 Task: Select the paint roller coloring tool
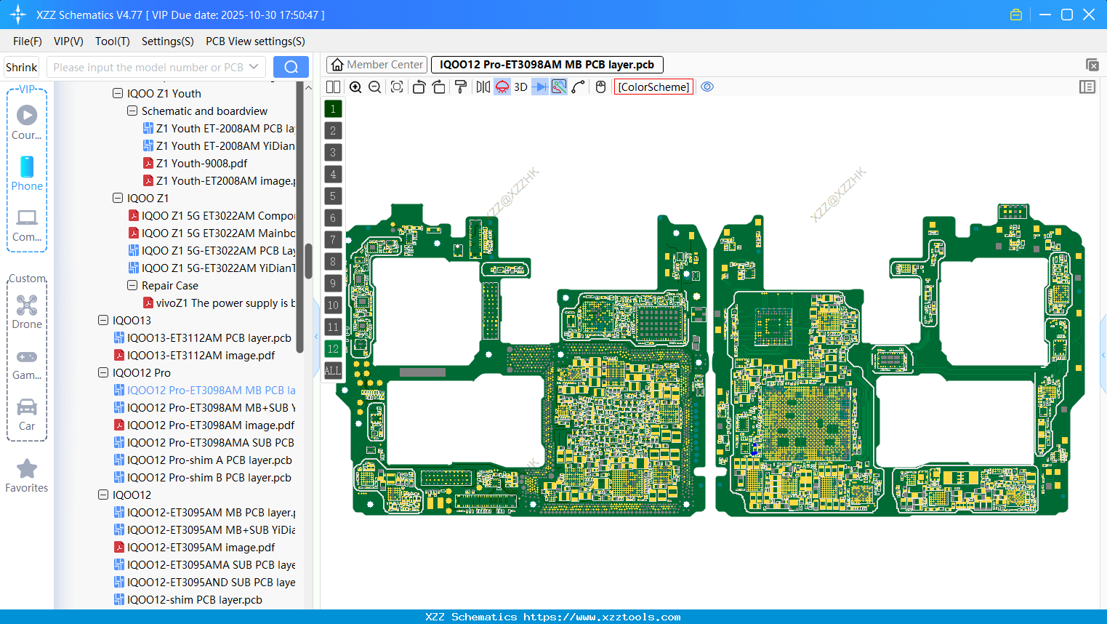tap(461, 87)
